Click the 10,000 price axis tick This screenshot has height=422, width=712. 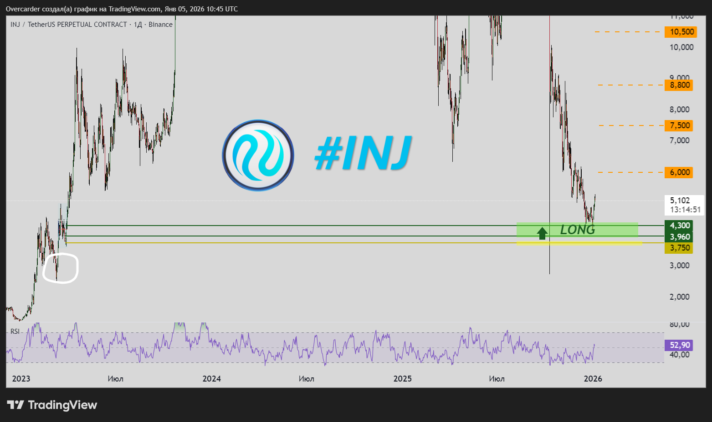681,47
